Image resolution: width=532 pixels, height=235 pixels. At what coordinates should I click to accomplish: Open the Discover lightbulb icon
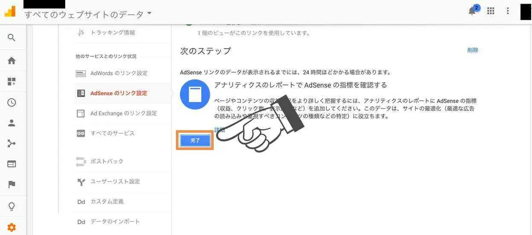12,207
